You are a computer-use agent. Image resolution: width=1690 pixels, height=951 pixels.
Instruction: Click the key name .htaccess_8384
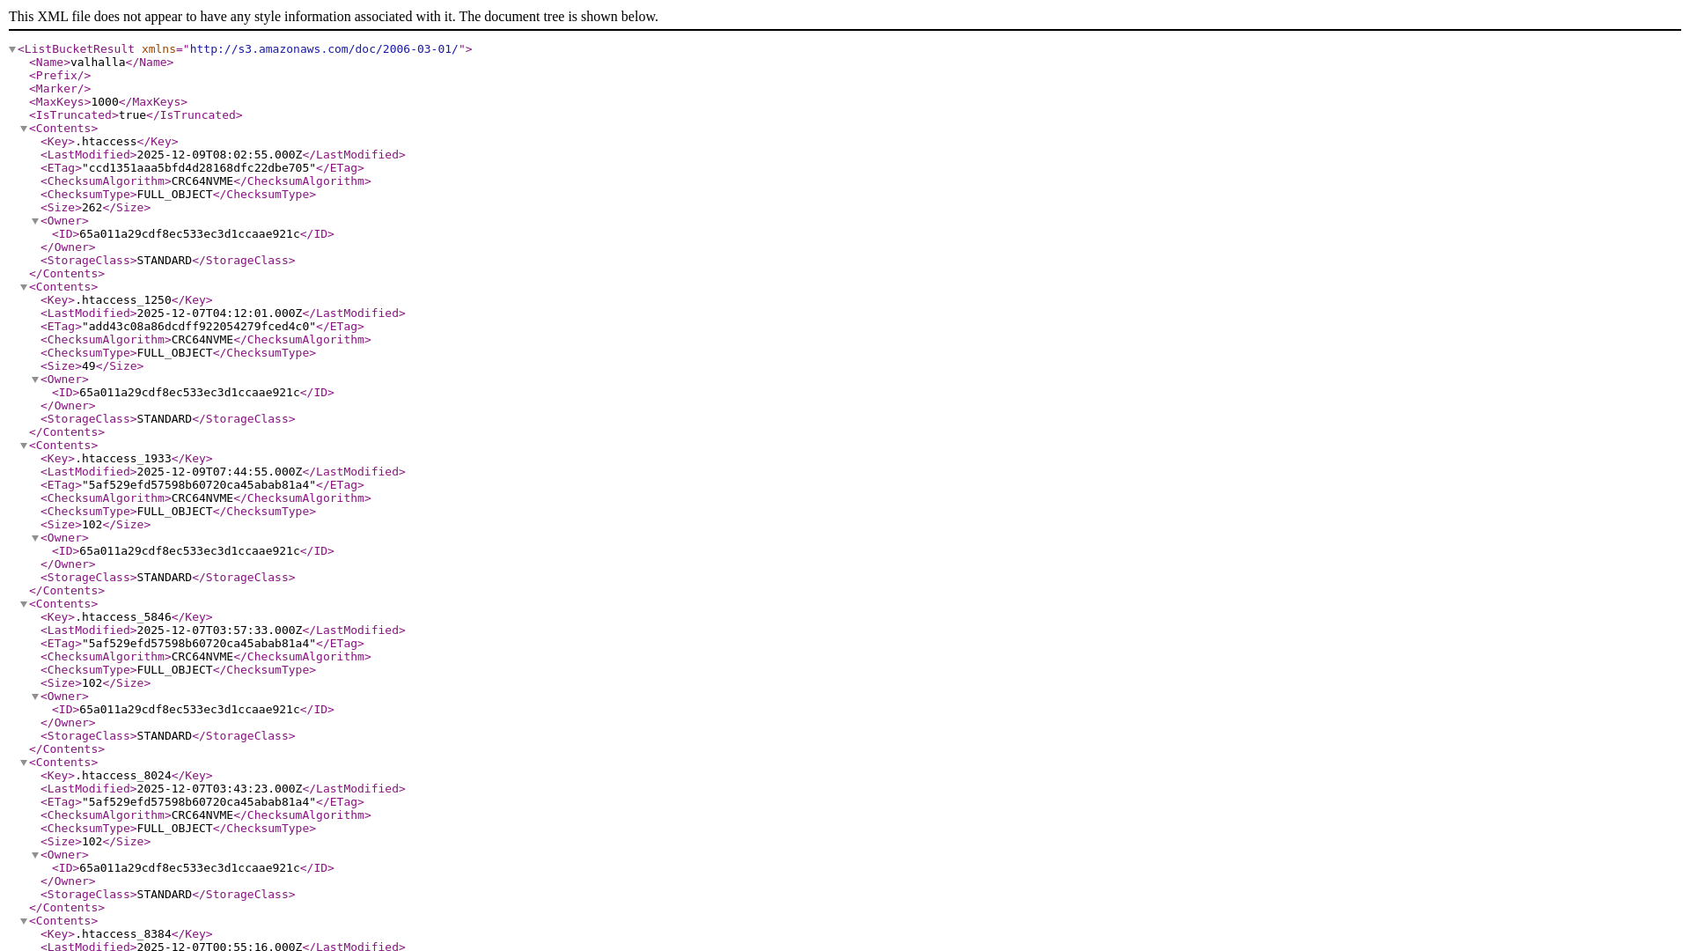point(123,934)
